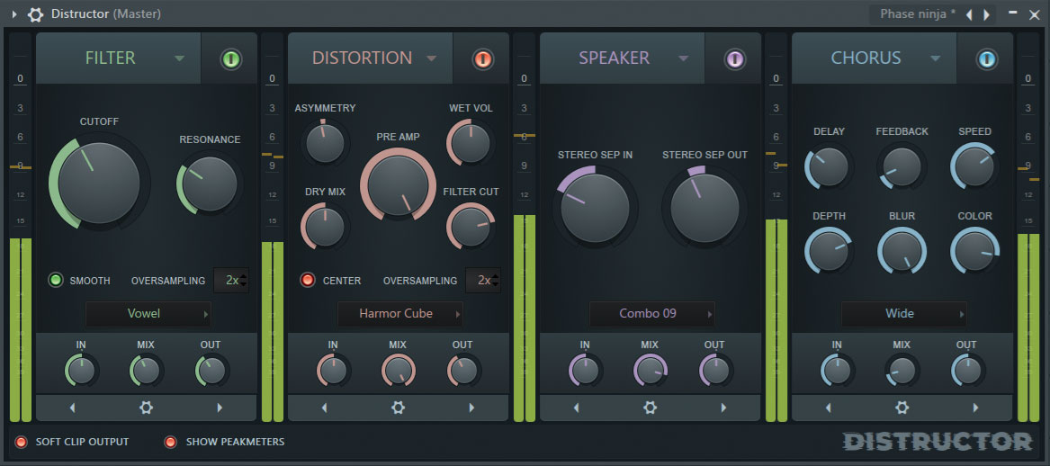This screenshot has width=1050, height=466.
Task: Open the Vowel filter mode selector
Action: pyautogui.click(x=148, y=313)
